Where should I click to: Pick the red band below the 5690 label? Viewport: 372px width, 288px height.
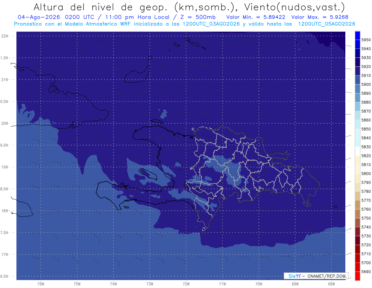tap(357, 276)
